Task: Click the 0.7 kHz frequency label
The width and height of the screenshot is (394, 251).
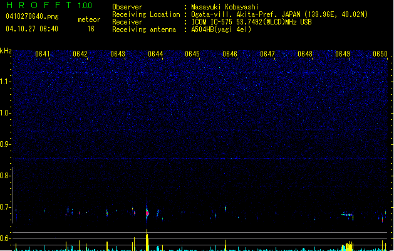Action: click(6, 207)
